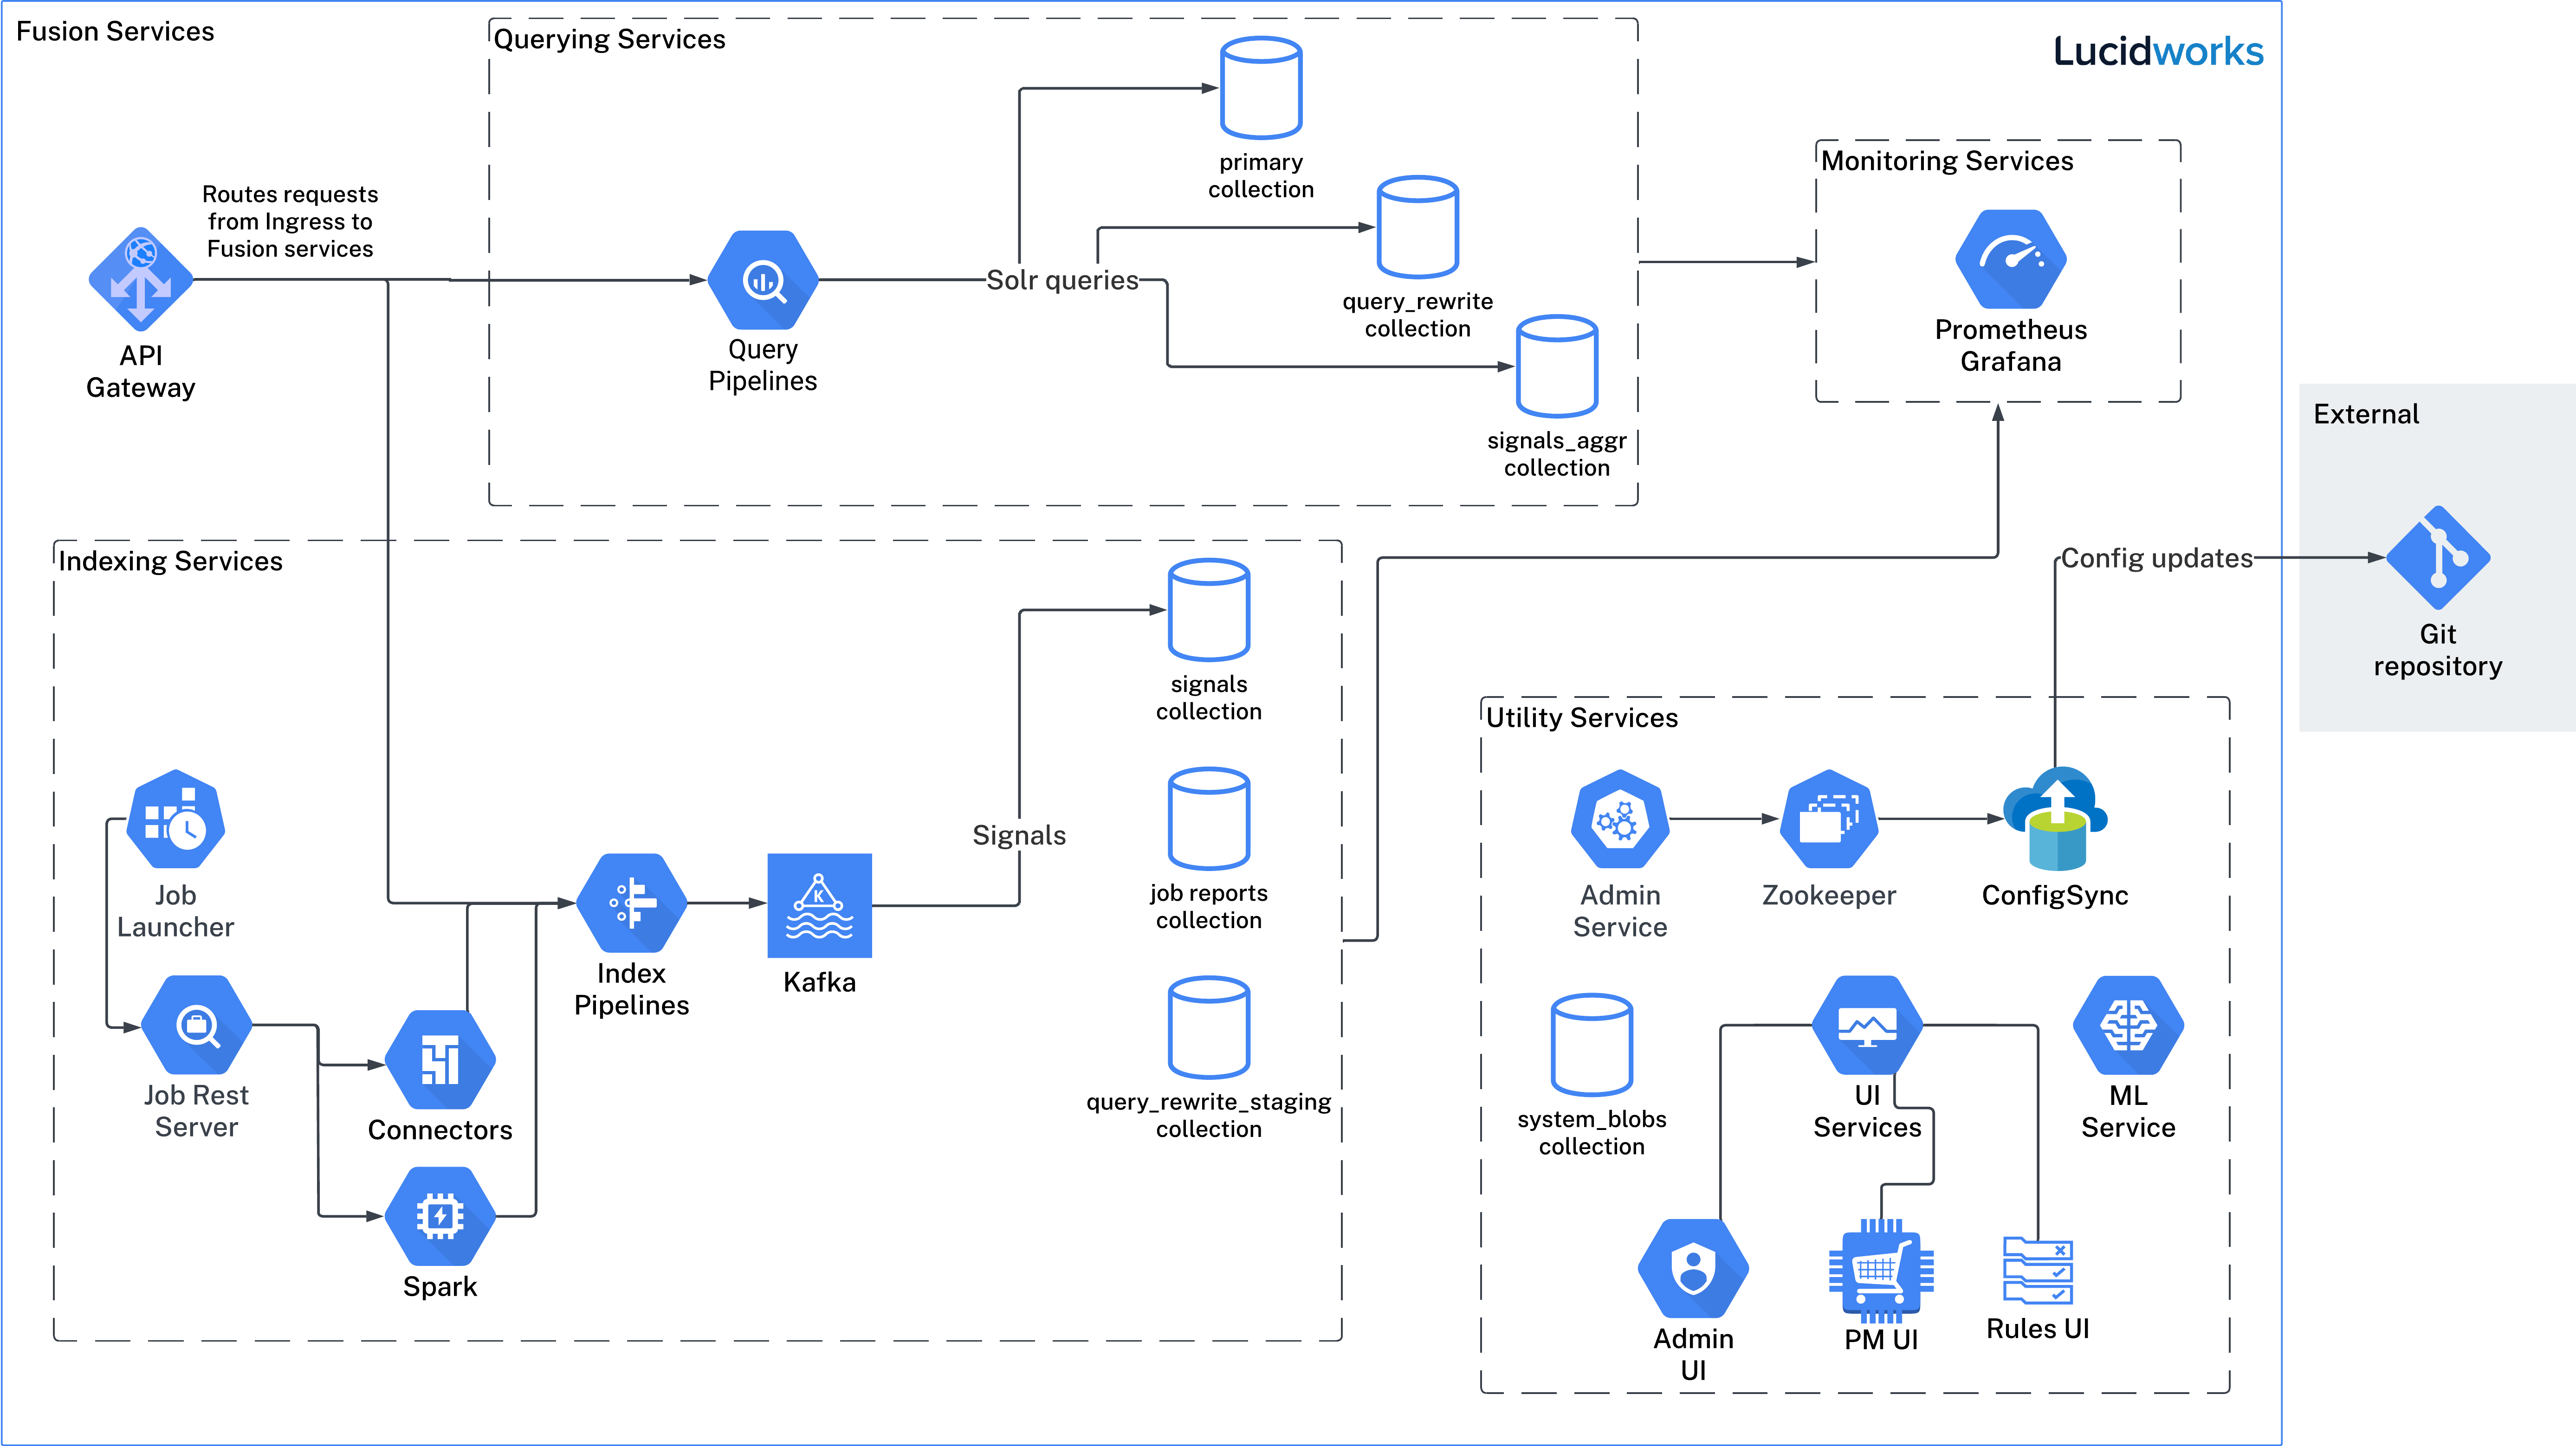This screenshot has height=1446, width=2576.
Task: Click the Rules UI checklist icon
Action: 2038,1270
